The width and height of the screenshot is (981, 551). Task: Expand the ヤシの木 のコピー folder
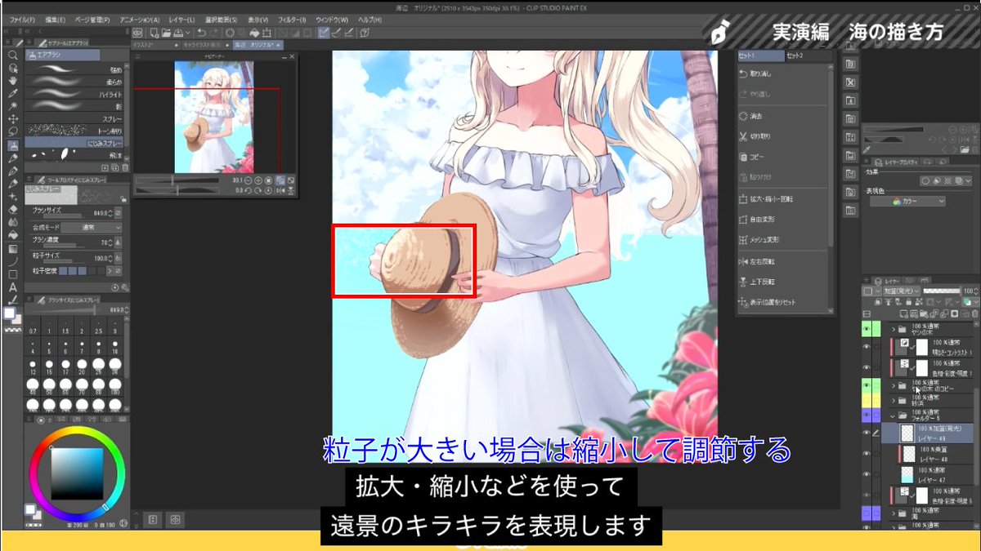(x=895, y=384)
